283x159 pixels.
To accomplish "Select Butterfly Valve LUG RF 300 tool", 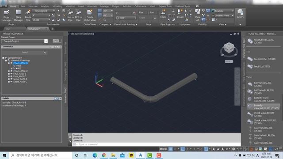I will pyautogui.click(x=263, y=99).
